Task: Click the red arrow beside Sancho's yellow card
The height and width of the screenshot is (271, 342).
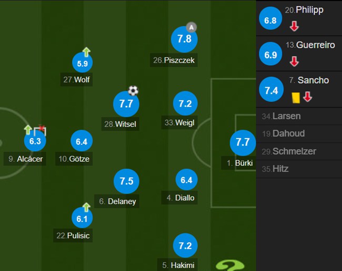Action: tap(308, 97)
